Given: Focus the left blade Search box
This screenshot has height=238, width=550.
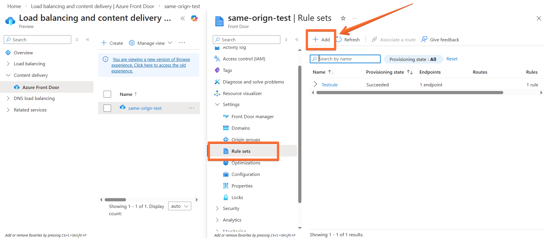Looking at the screenshot, I should (x=37, y=40).
